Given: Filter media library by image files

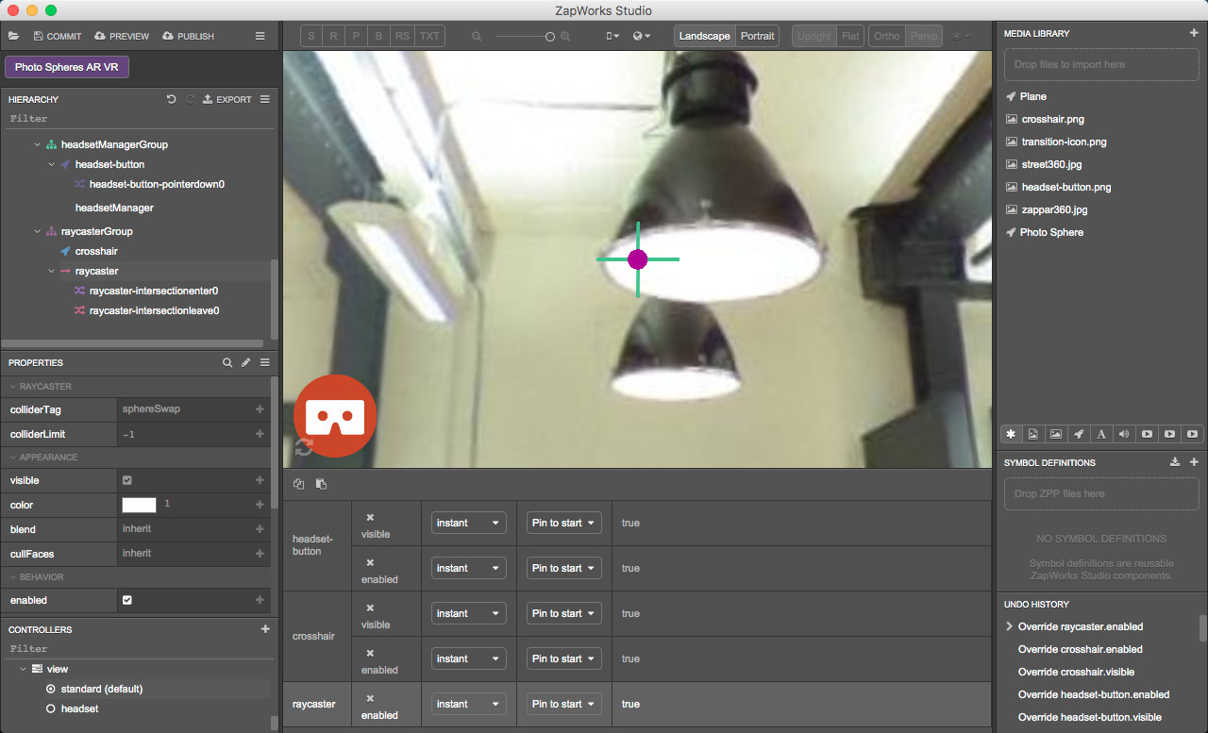Looking at the screenshot, I should point(1056,434).
